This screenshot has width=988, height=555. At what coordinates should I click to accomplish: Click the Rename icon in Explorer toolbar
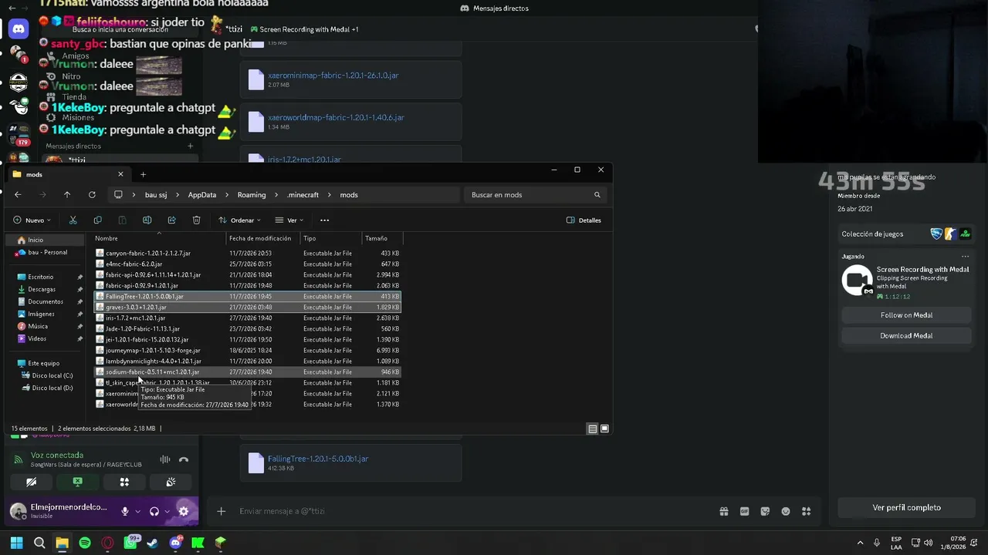coord(147,220)
